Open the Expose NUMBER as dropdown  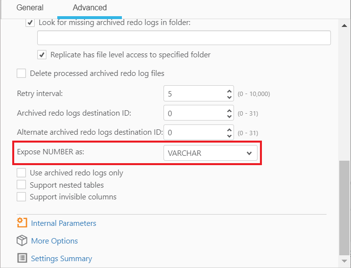coord(210,153)
